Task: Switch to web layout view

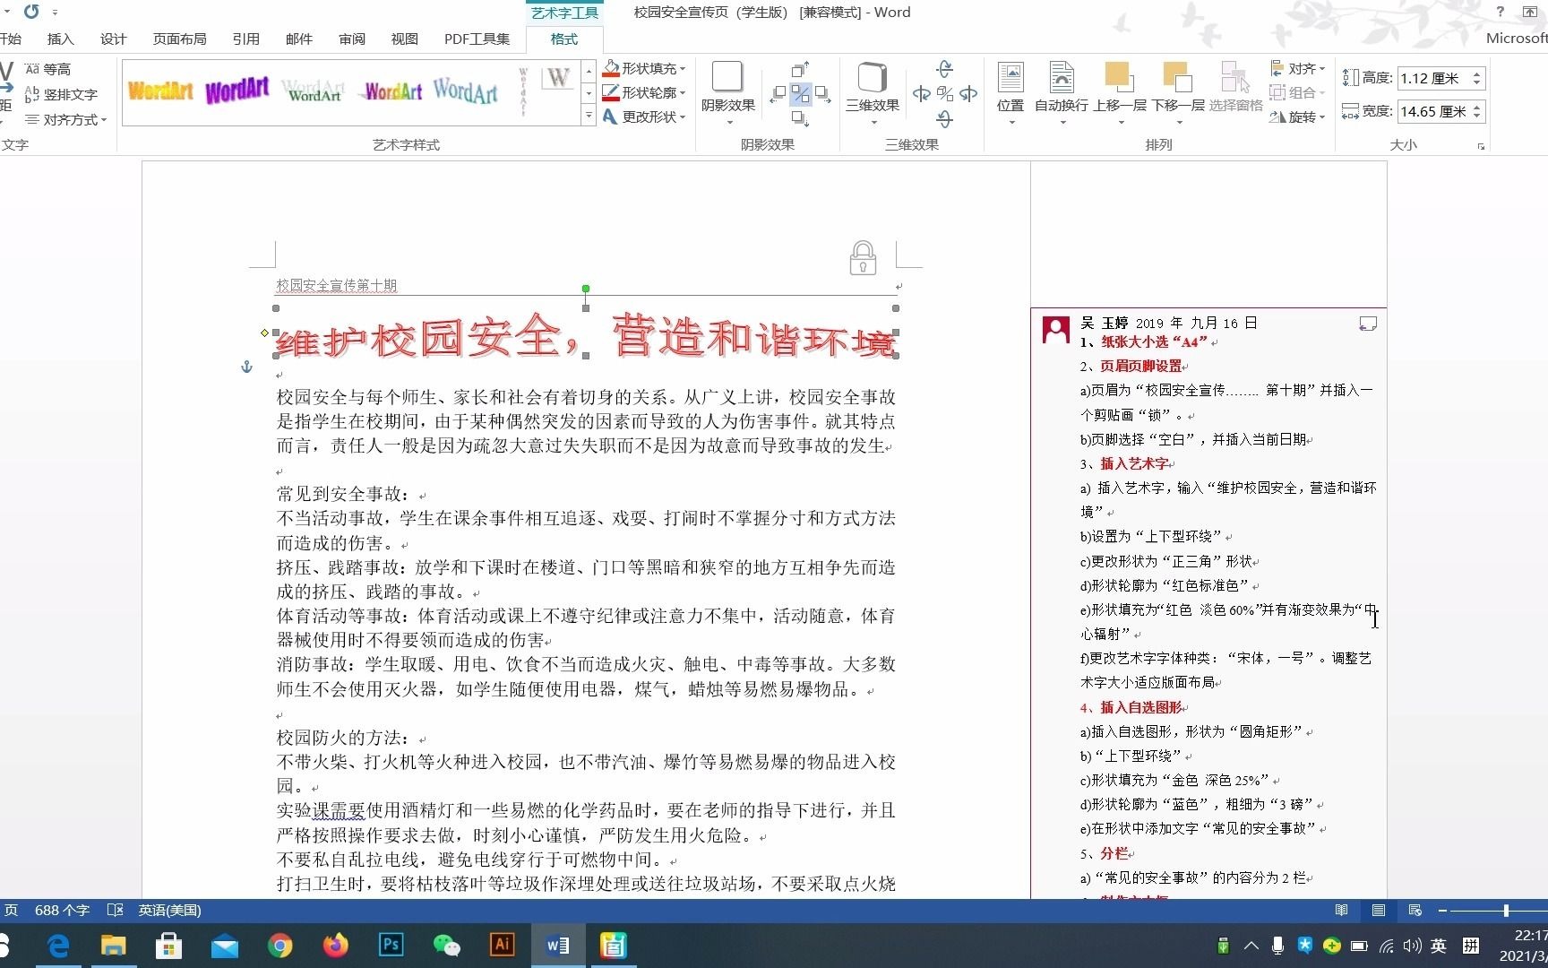Action: pyautogui.click(x=1415, y=910)
